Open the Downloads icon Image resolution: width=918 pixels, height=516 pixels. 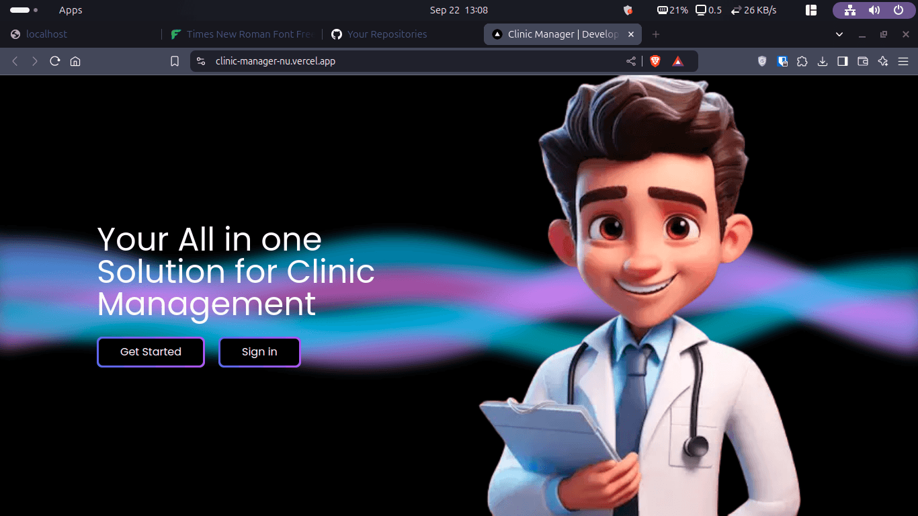823,61
